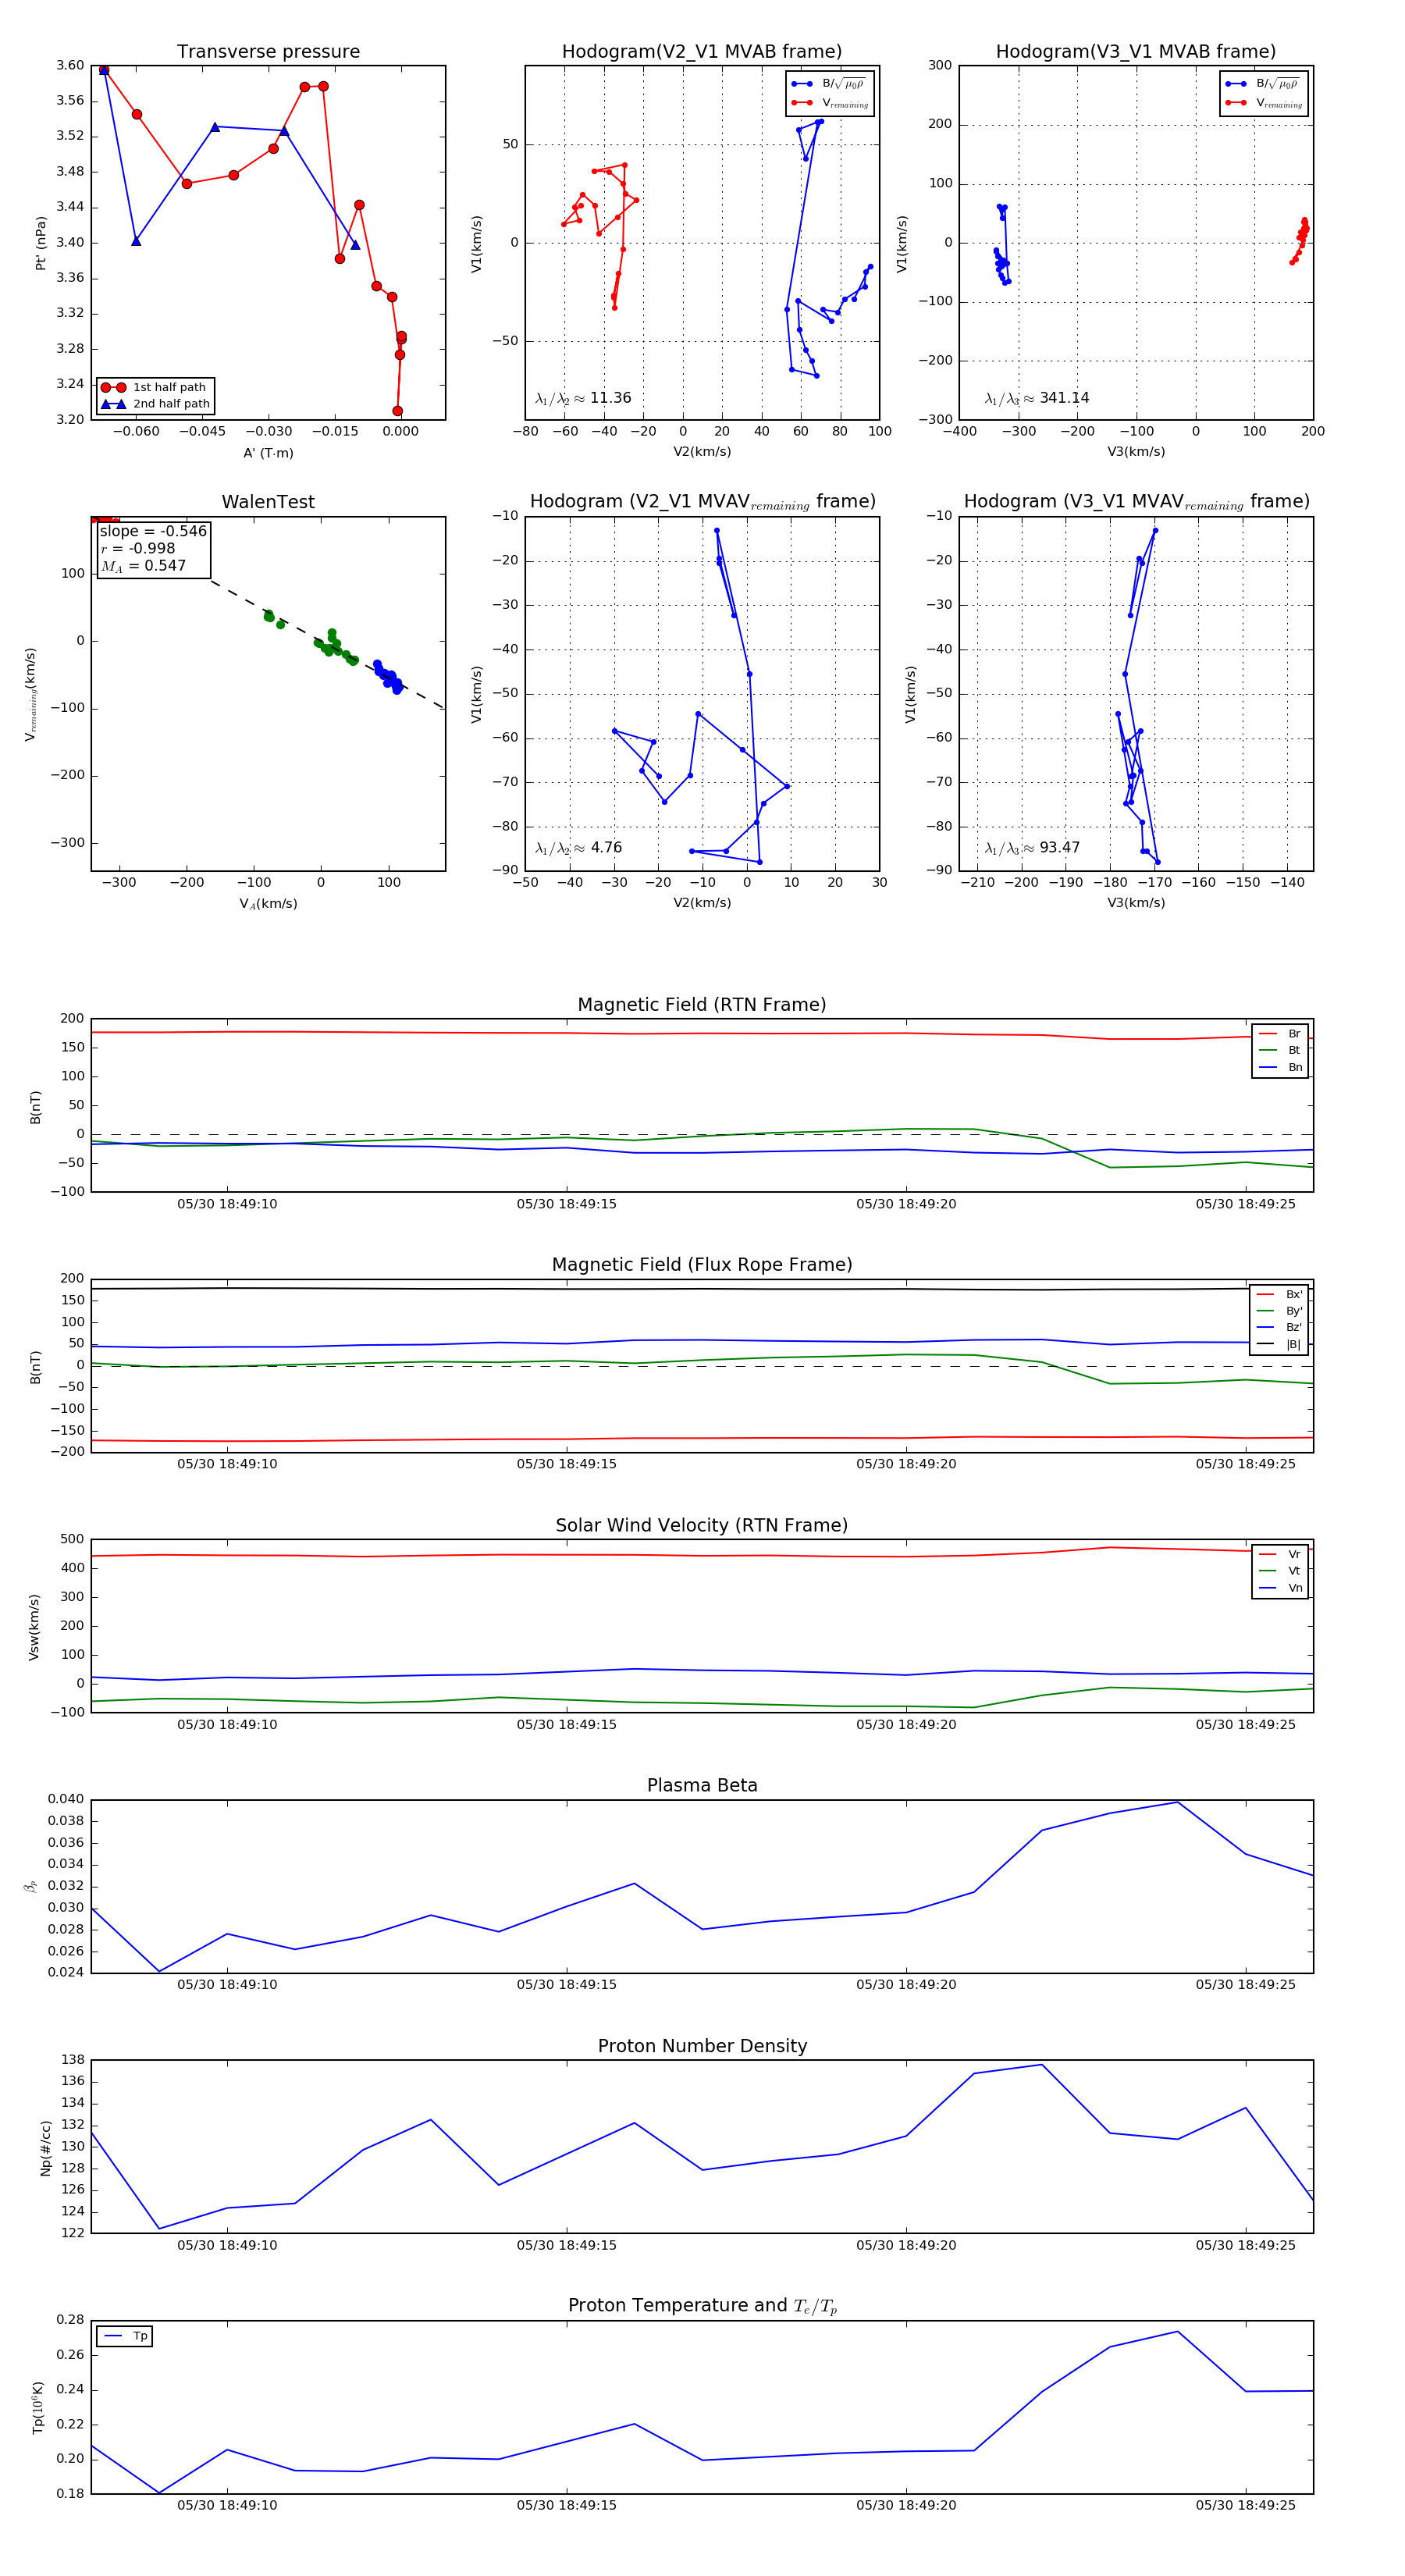Click the 'Proton Number Density' title

pos(702,2046)
